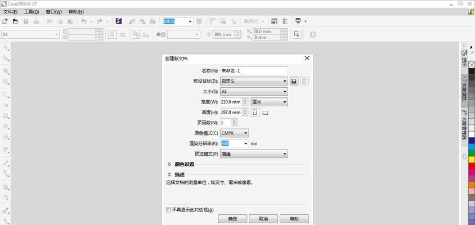Viewport: 475px width, 225px height.
Task: Click the welcome screen icon in toolbar
Action: click(274, 21)
